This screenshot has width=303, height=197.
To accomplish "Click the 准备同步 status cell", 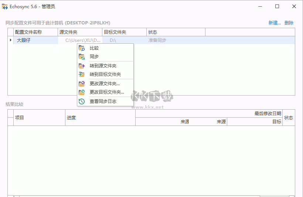I will (176, 40).
